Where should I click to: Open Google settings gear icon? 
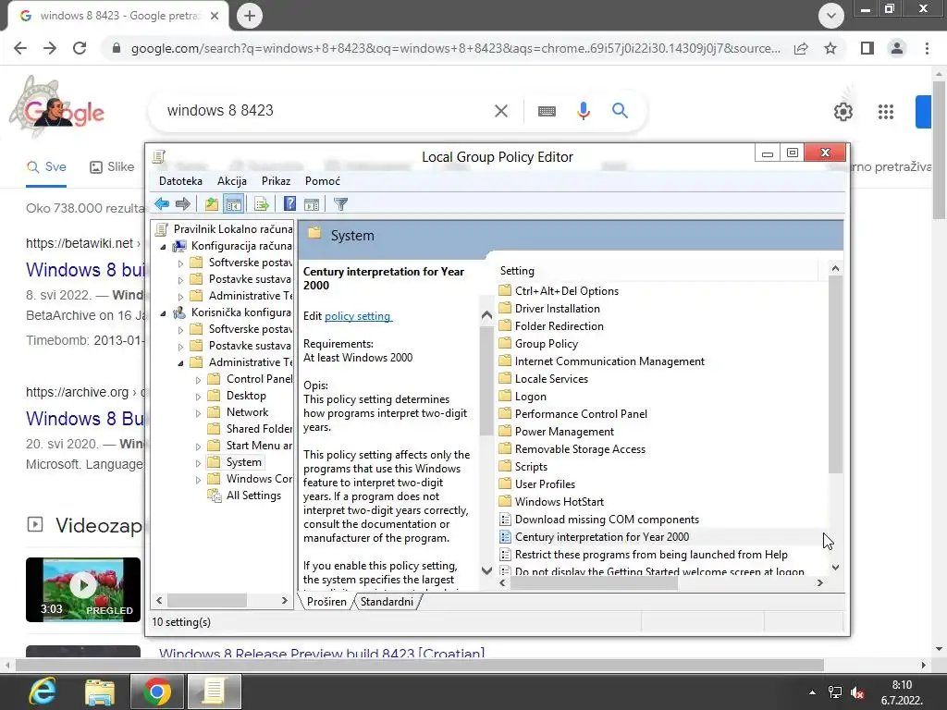[x=843, y=112]
